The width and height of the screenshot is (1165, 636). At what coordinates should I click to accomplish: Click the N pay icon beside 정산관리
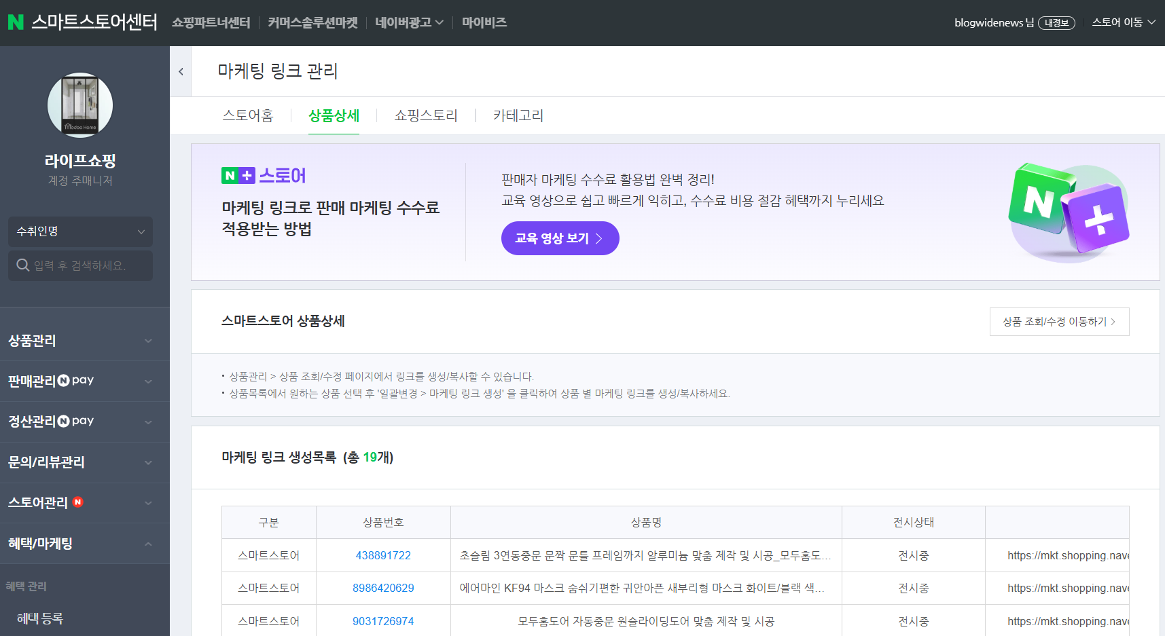click(x=75, y=421)
